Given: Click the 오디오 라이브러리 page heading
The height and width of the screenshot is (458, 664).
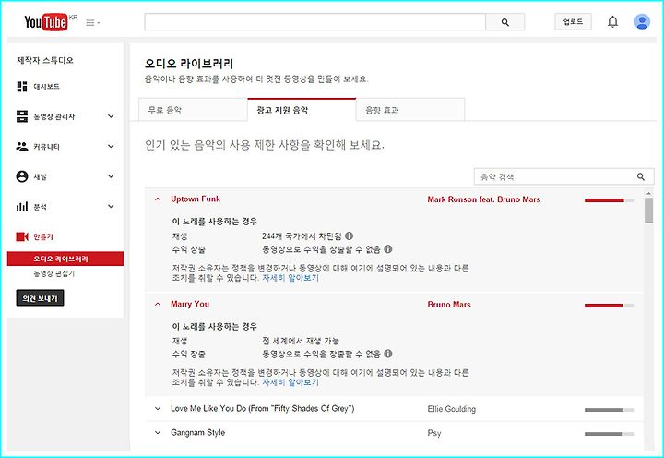Looking at the screenshot, I should point(189,64).
